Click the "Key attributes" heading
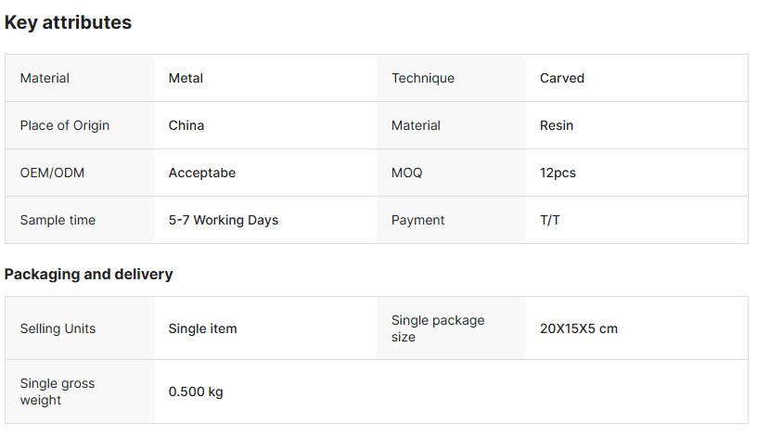The image size is (757, 437). pos(68,23)
